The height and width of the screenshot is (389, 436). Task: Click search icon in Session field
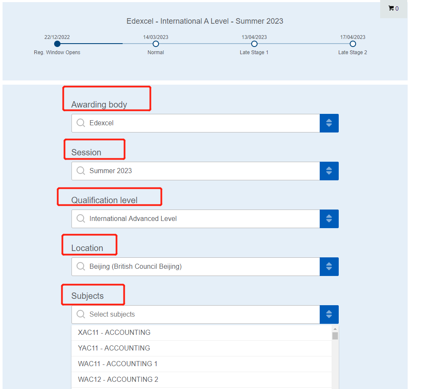coord(81,171)
